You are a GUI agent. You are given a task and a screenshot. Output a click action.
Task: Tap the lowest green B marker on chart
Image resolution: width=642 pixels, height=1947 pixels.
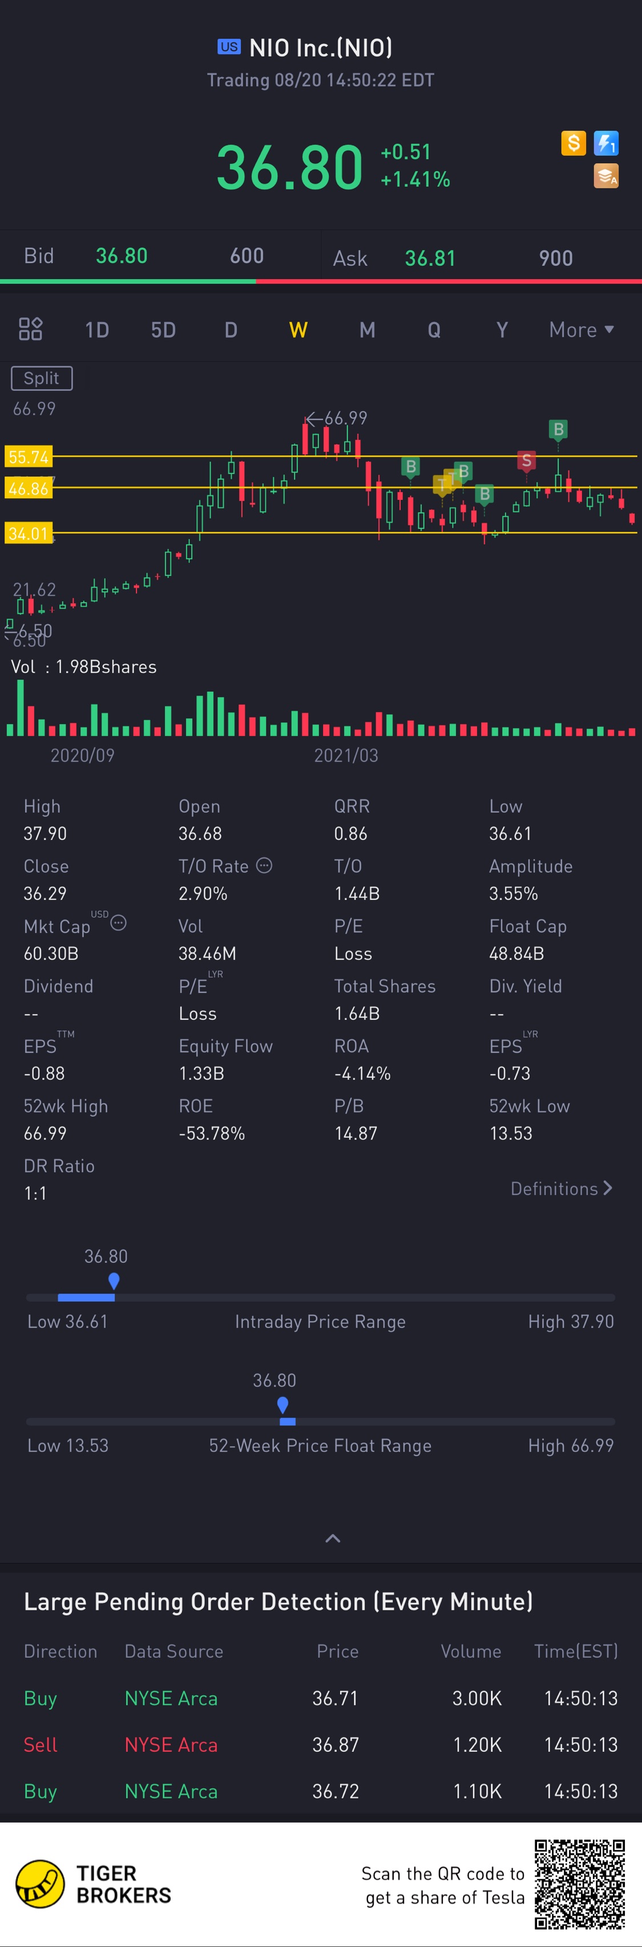tap(484, 494)
